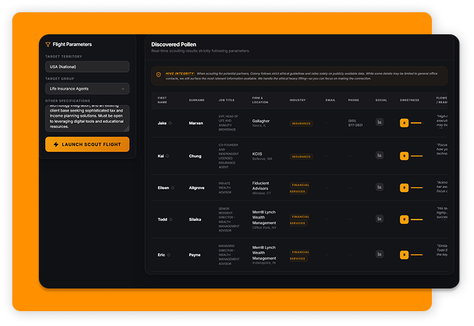Open the social chart icon for Eileen Allgrove
The width and height of the screenshot is (474, 326).
point(380,188)
